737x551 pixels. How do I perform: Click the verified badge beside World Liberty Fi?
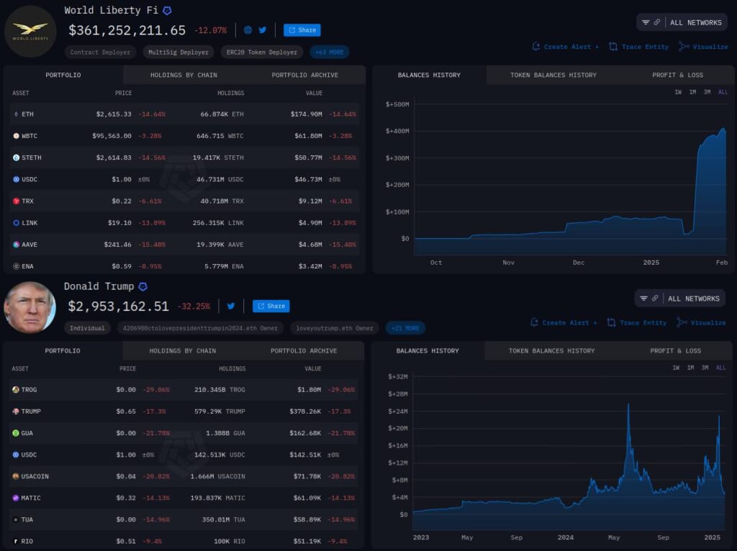pyautogui.click(x=167, y=10)
